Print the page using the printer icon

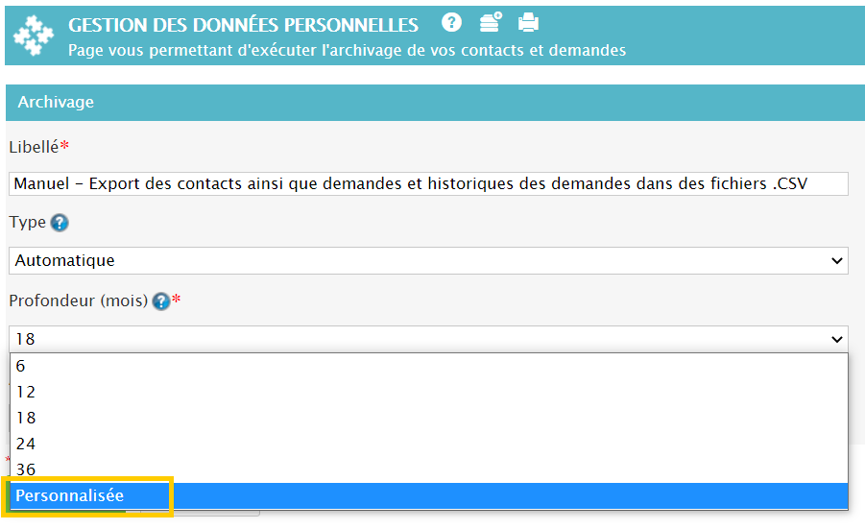pos(528,23)
